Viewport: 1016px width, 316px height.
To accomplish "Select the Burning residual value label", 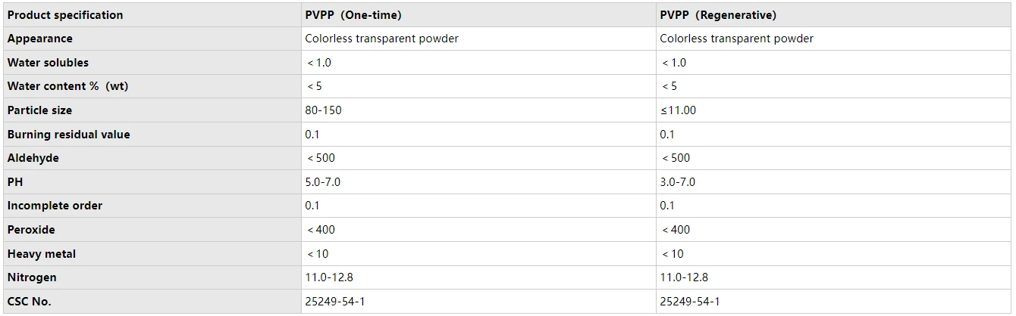I will tap(69, 135).
